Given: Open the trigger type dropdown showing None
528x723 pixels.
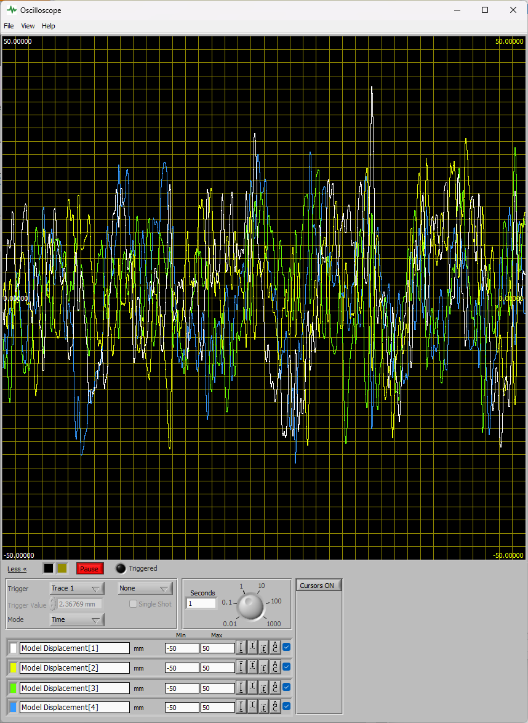Looking at the screenshot, I should click(x=145, y=588).
